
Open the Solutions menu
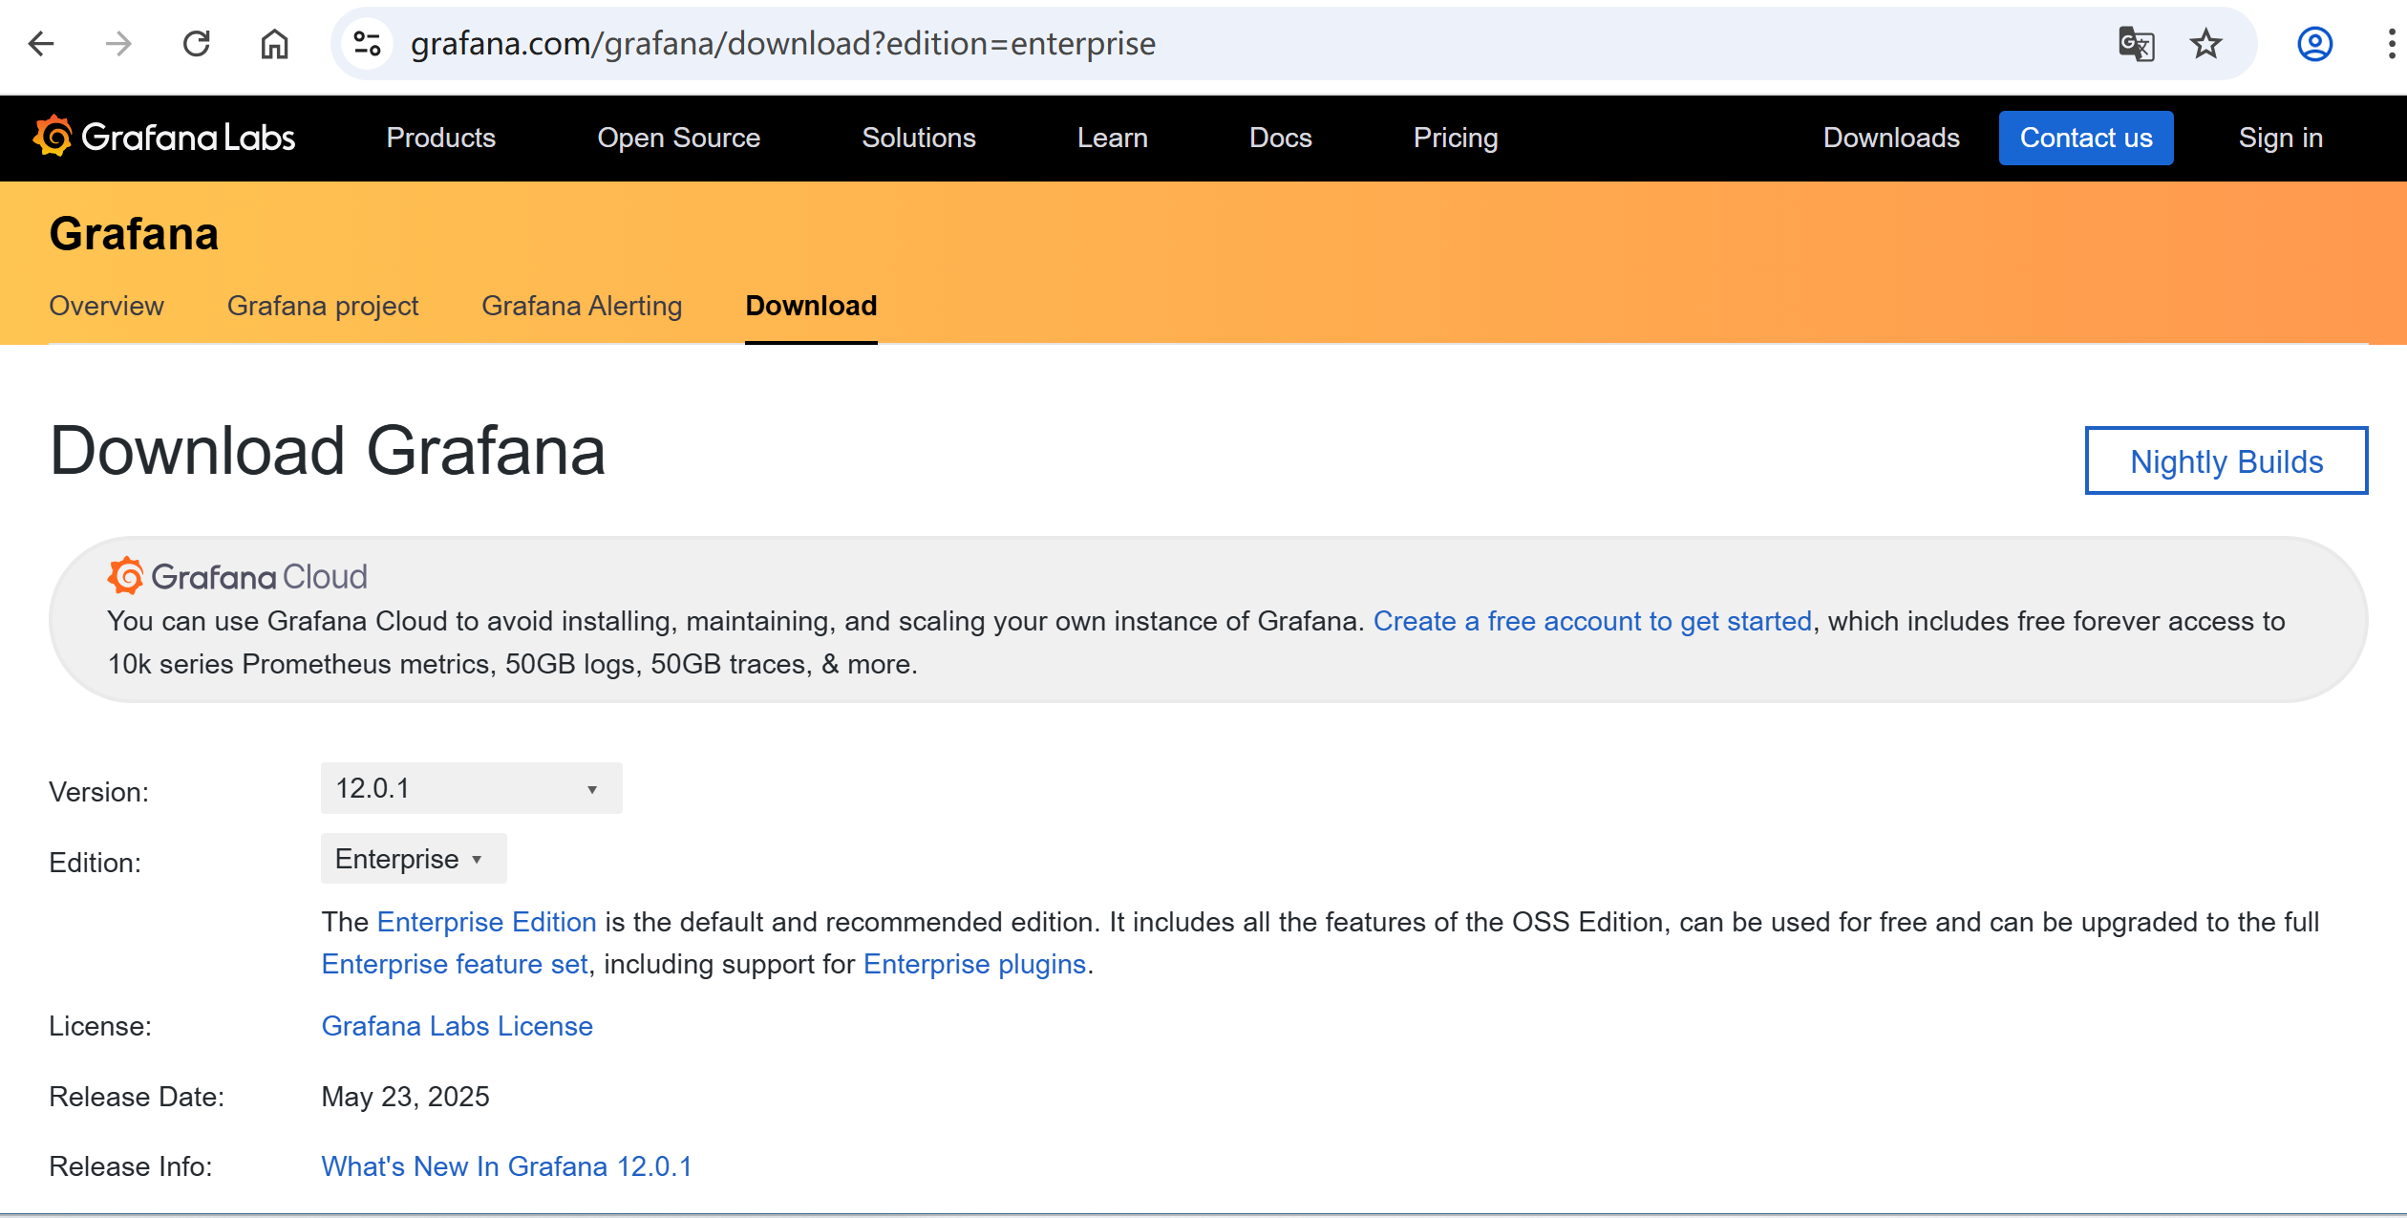(919, 138)
